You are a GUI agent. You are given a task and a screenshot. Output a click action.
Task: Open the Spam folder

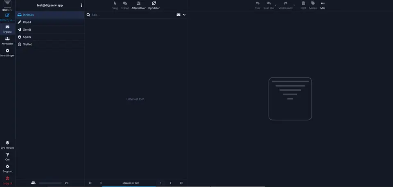point(50,37)
